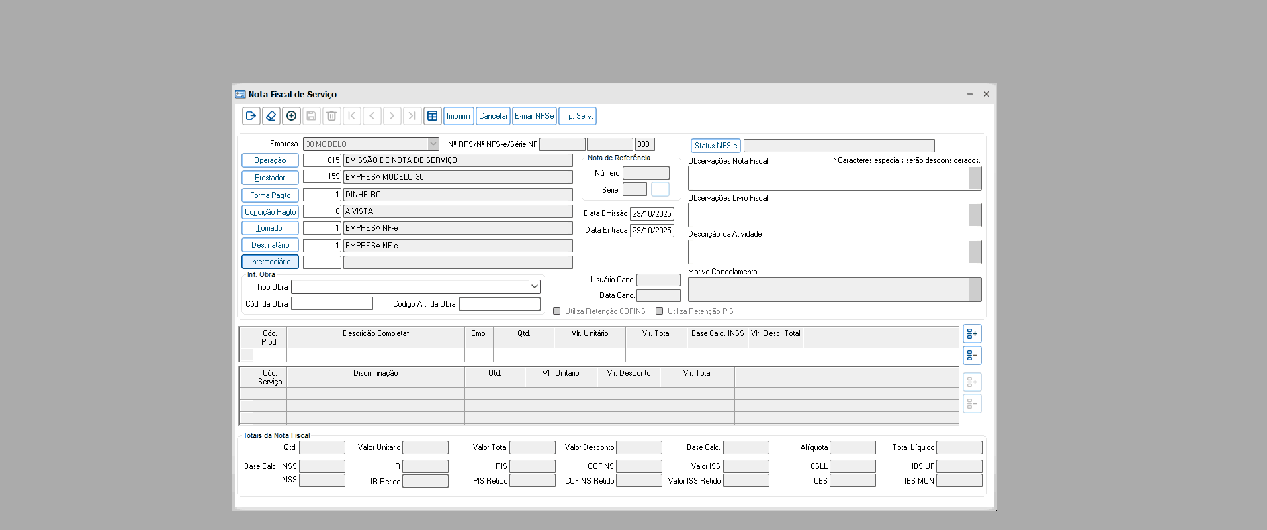Go to the first record arrow
This screenshot has width=1267, height=530.
352,116
